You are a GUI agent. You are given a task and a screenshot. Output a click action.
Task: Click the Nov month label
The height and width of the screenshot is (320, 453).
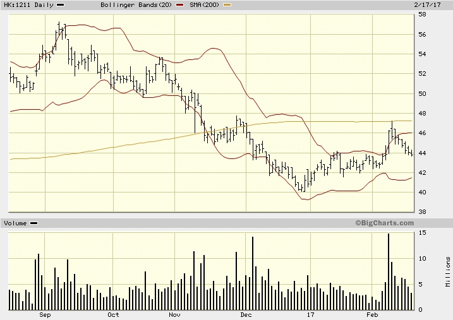[174, 314]
